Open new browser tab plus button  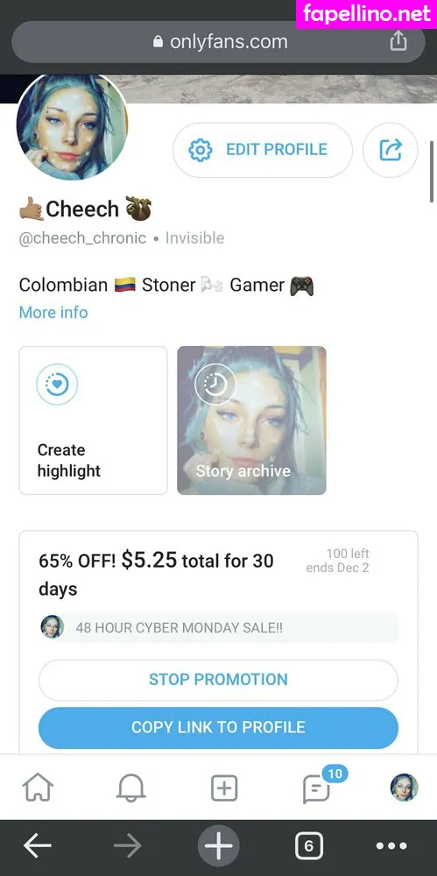pos(219,846)
